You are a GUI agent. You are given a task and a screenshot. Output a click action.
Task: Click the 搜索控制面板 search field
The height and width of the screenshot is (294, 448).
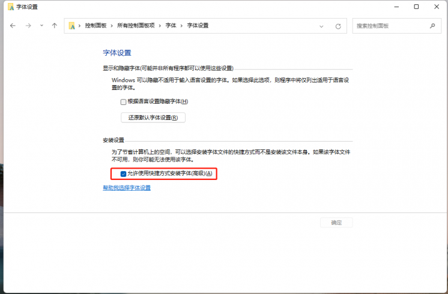tap(390, 26)
